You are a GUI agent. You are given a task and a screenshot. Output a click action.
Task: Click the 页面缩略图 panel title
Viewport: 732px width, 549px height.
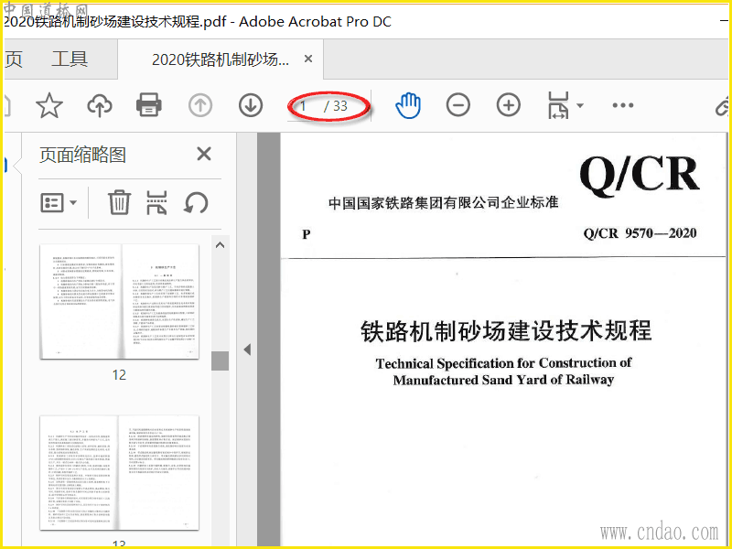coord(82,155)
